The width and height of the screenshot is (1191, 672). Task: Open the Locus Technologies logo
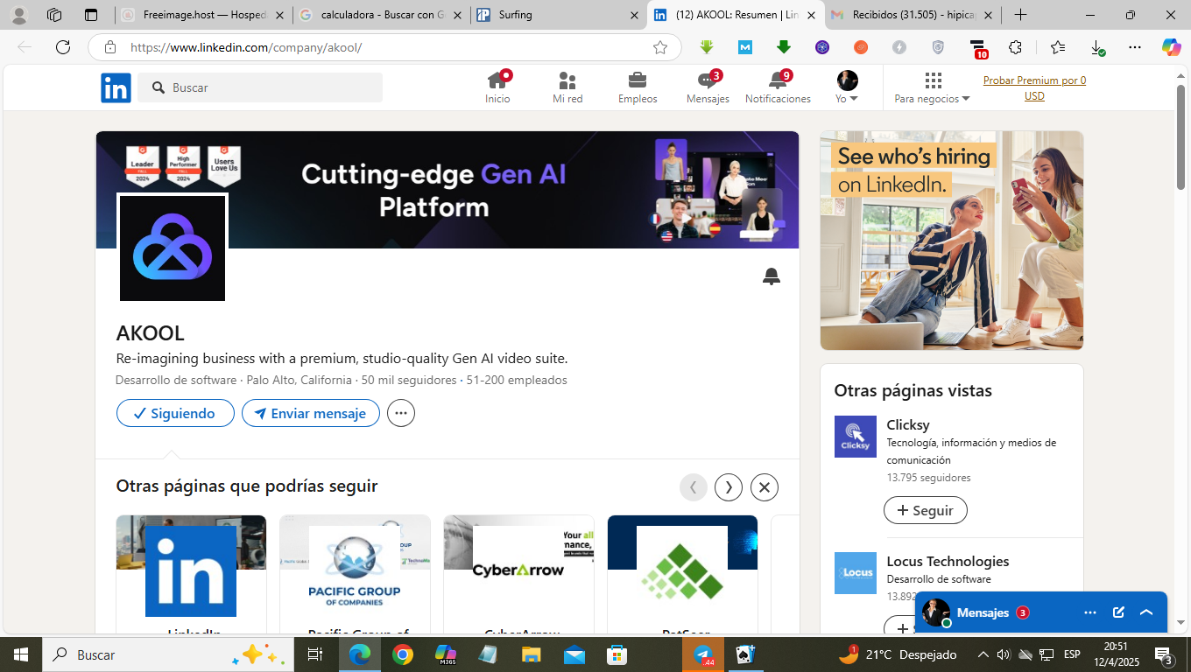click(856, 573)
